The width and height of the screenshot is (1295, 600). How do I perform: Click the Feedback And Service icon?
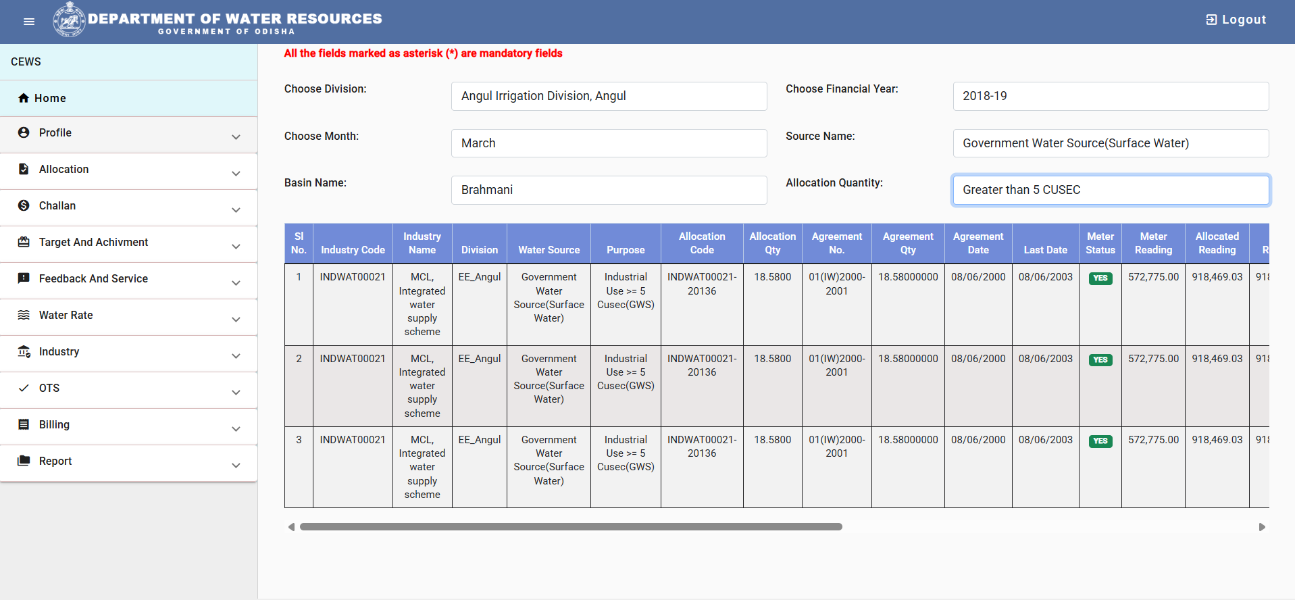pos(24,278)
